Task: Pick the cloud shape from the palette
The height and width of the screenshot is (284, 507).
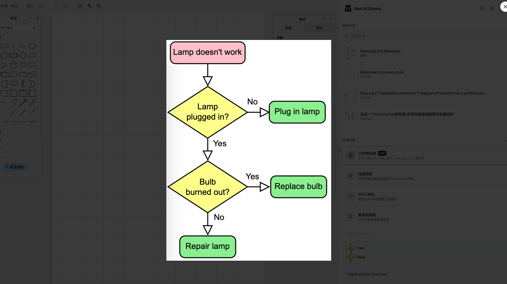Action: (x=23, y=65)
